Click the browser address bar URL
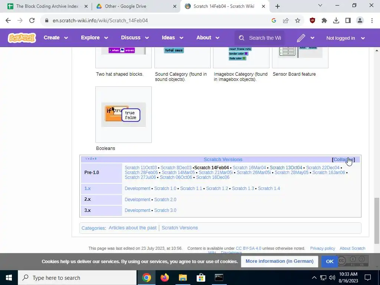Viewport: 380px width, 285px height. (x=100, y=21)
